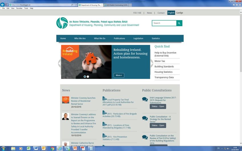Switch language to Gaeilge

point(179,13)
